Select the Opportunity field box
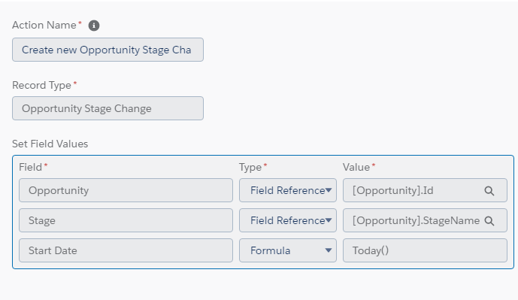Screen dimensions: 518x300 coord(126,190)
